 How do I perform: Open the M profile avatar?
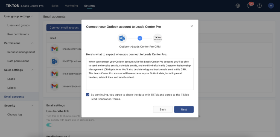click(271, 6)
